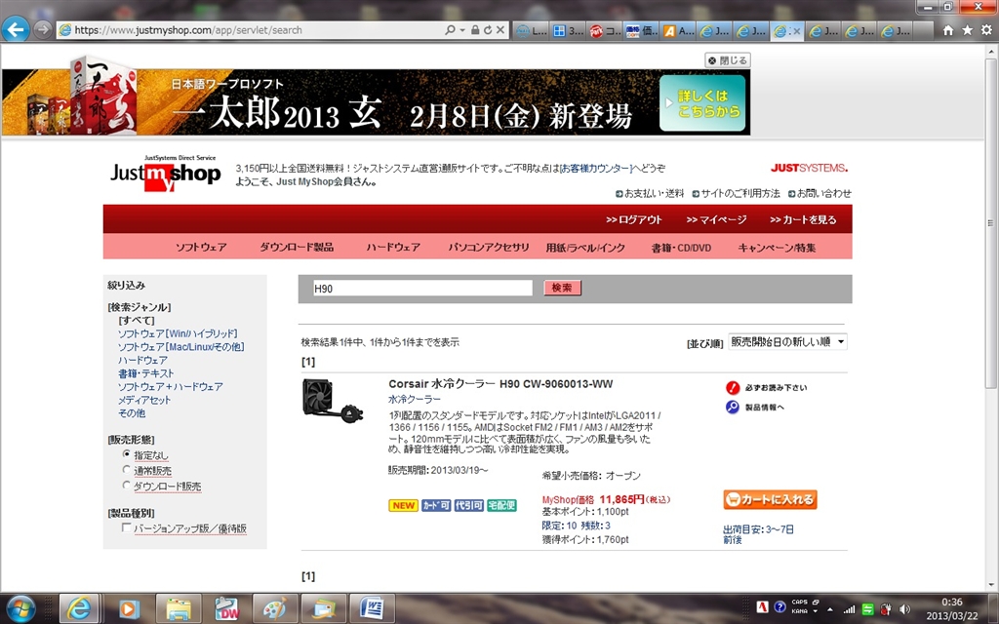Screen dimensions: 999x624
Task: Open the Paint palette icon on taskbar
Action: point(274,608)
